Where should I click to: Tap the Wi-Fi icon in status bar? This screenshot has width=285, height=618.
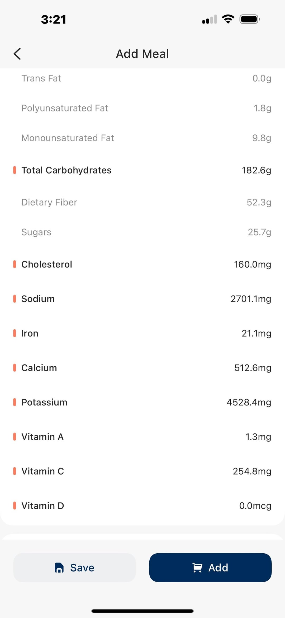pos(228,19)
